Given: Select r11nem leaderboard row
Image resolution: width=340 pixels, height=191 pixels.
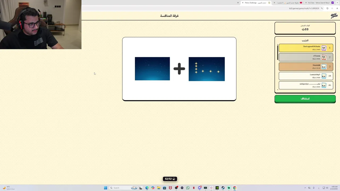Looking at the screenshot, I should (x=306, y=57).
